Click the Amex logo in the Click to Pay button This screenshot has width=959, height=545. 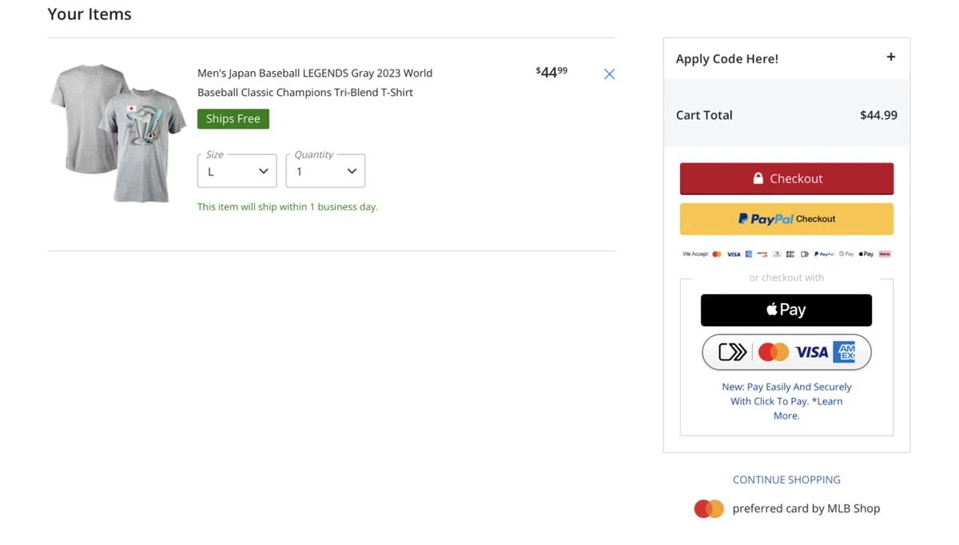[844, 352]
